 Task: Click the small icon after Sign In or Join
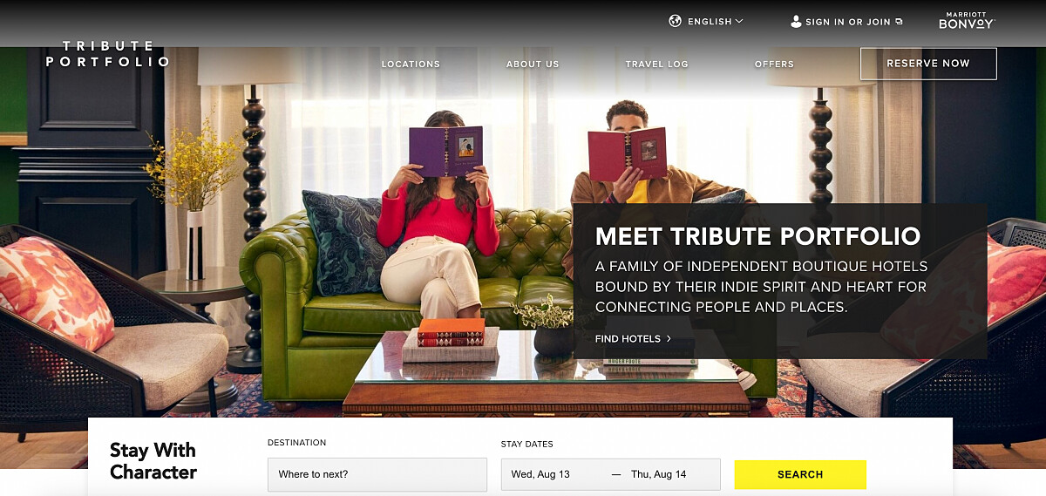[899, 22]
